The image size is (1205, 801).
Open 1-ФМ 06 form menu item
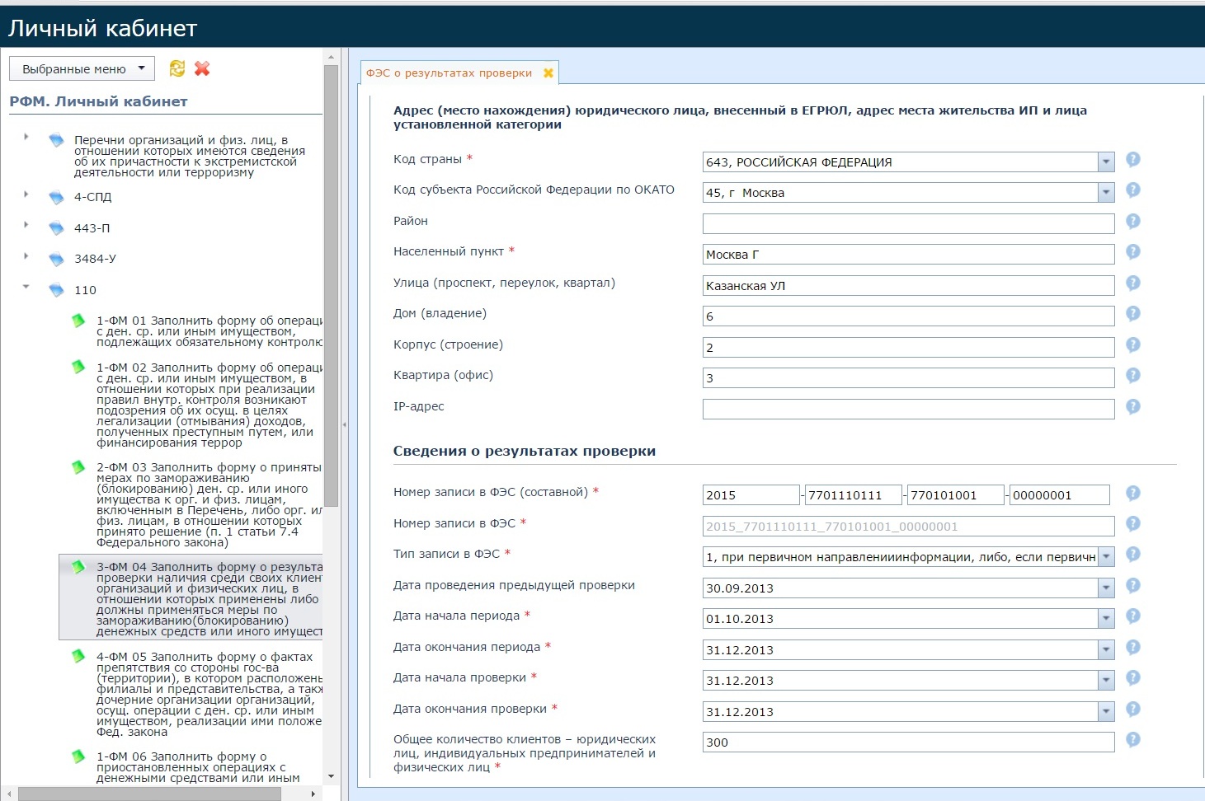coord(198,767)
